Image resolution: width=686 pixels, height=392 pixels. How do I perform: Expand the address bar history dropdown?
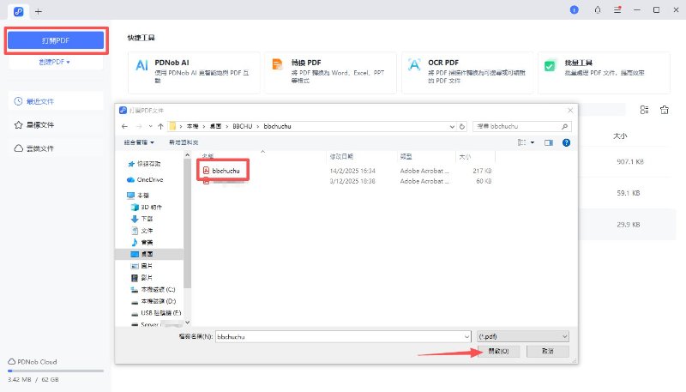coord(452,126)
